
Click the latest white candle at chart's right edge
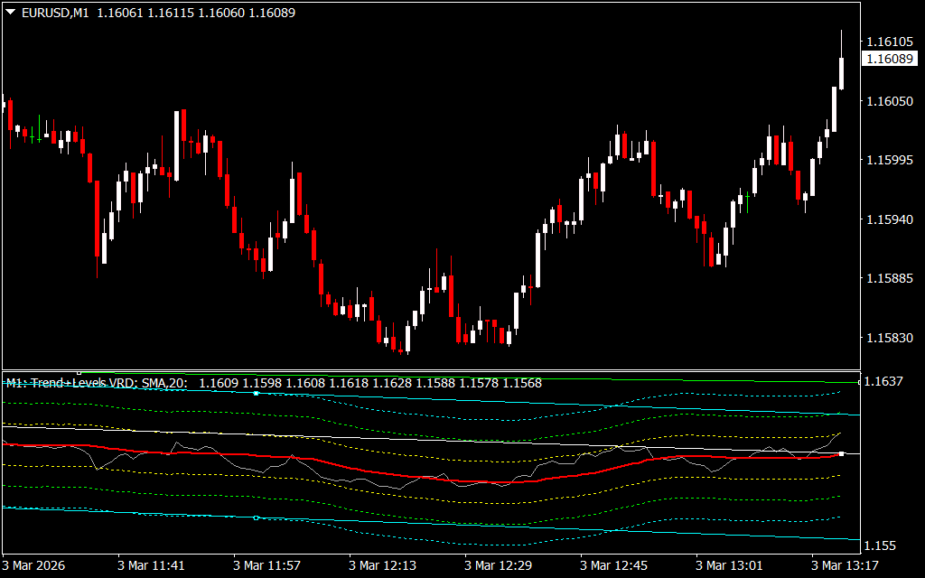click(x=841, y=73)
